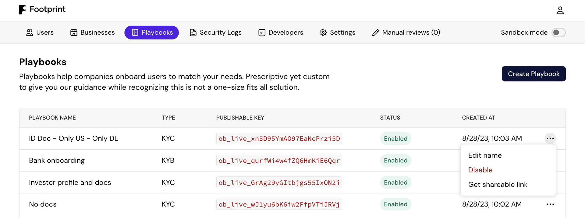The width and height of the screenshot is (585, 218).
Task: Open actions menu for No docs playbook
Action: 550,204
